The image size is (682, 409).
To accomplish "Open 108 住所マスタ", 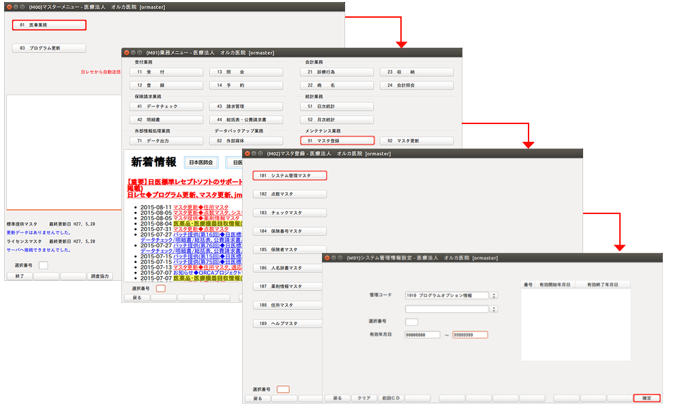I will (x=288, y=305).
